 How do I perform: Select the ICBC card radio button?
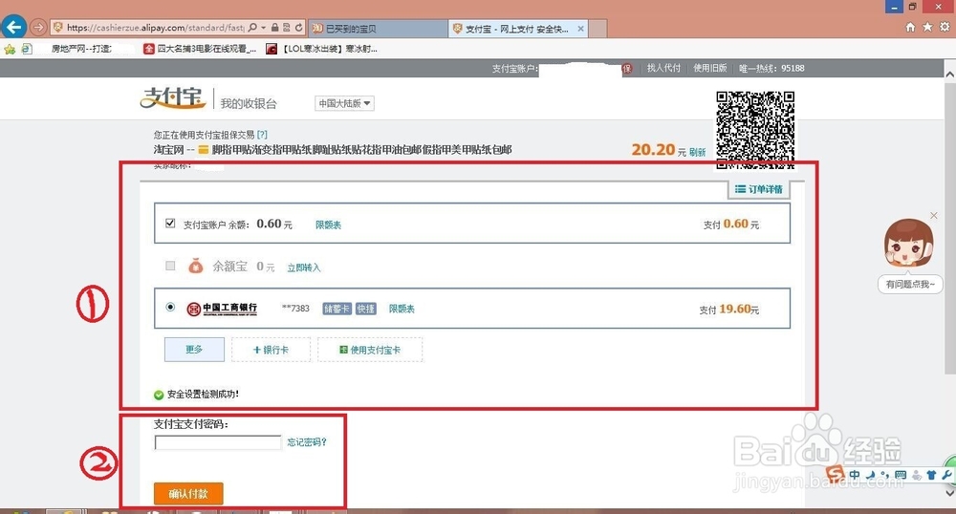point(170,307)
